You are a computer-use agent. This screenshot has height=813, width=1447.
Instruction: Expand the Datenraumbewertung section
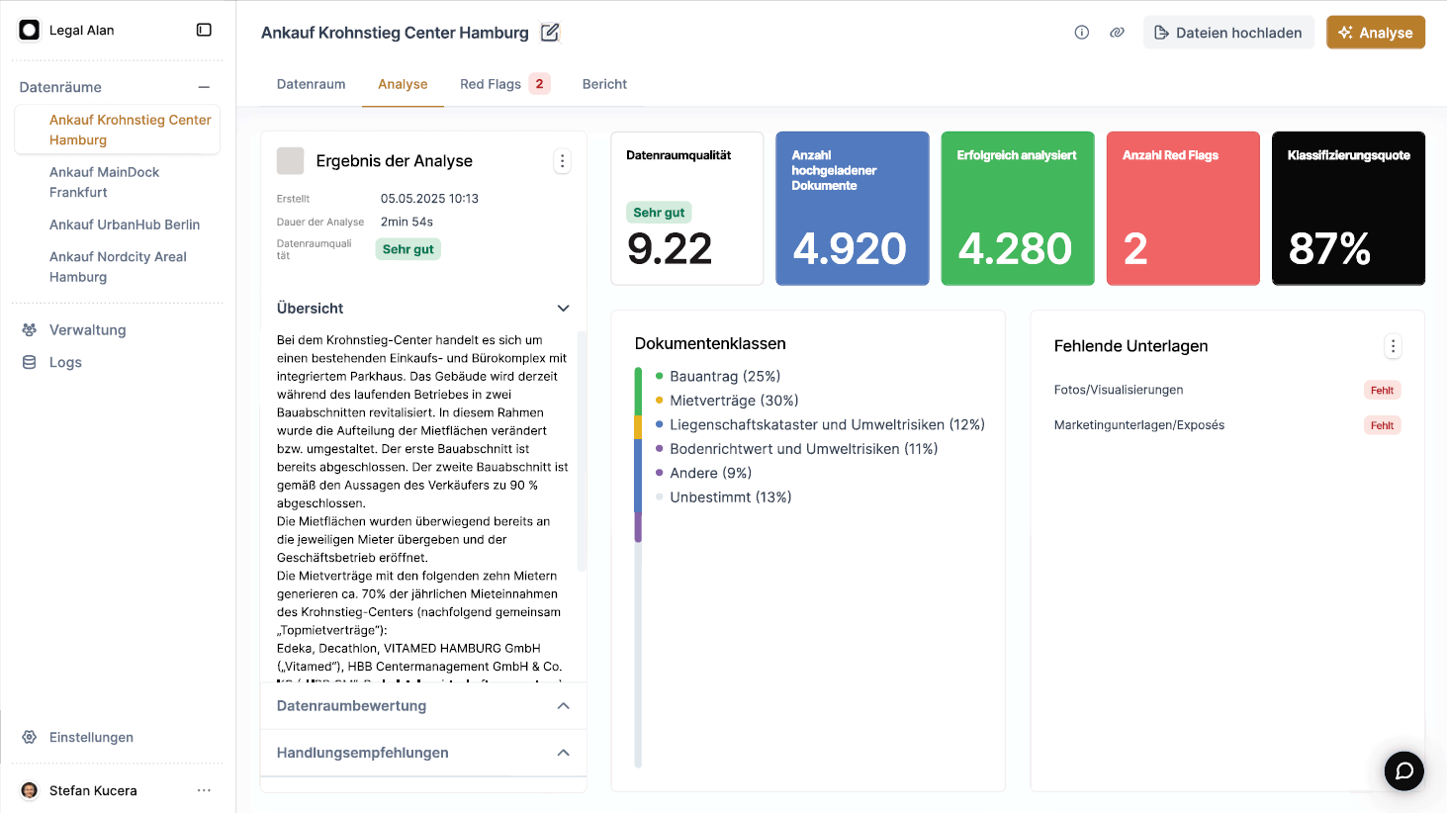(x=563, y=706)
